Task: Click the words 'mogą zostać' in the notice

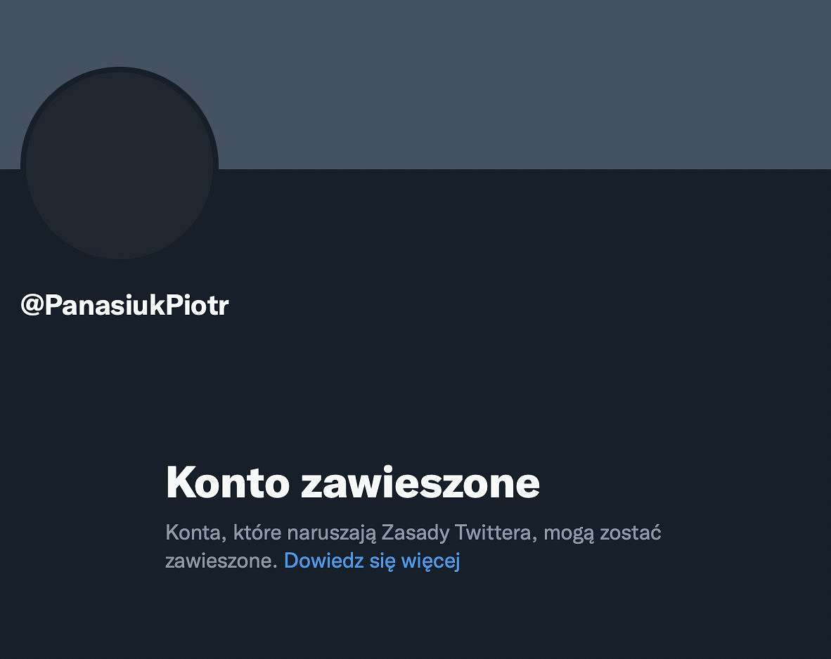Action: coord(603,533)
